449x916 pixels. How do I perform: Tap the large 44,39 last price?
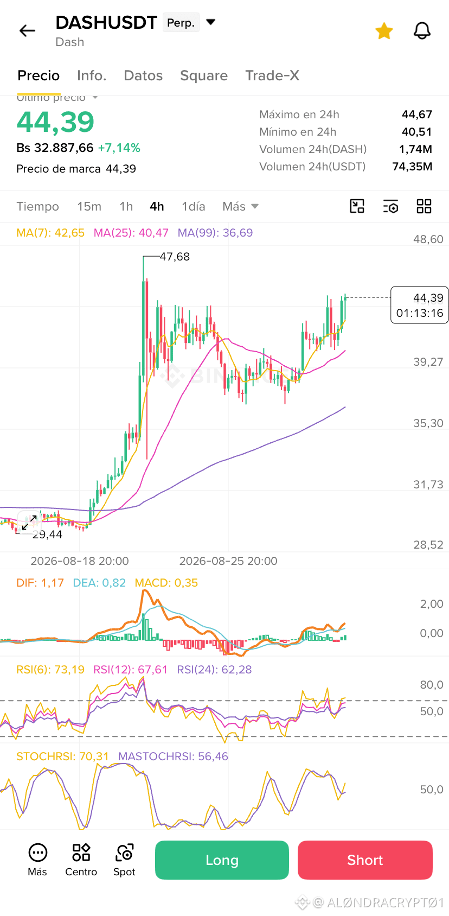point(55,122)
